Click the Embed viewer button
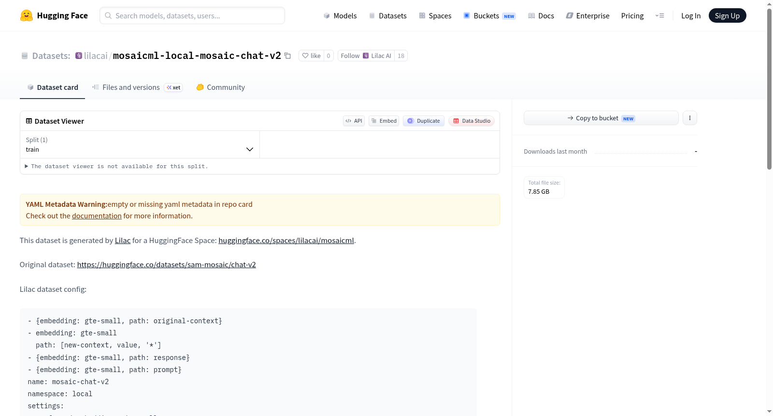Screen dimensions: 773x416 coord(384,121)
